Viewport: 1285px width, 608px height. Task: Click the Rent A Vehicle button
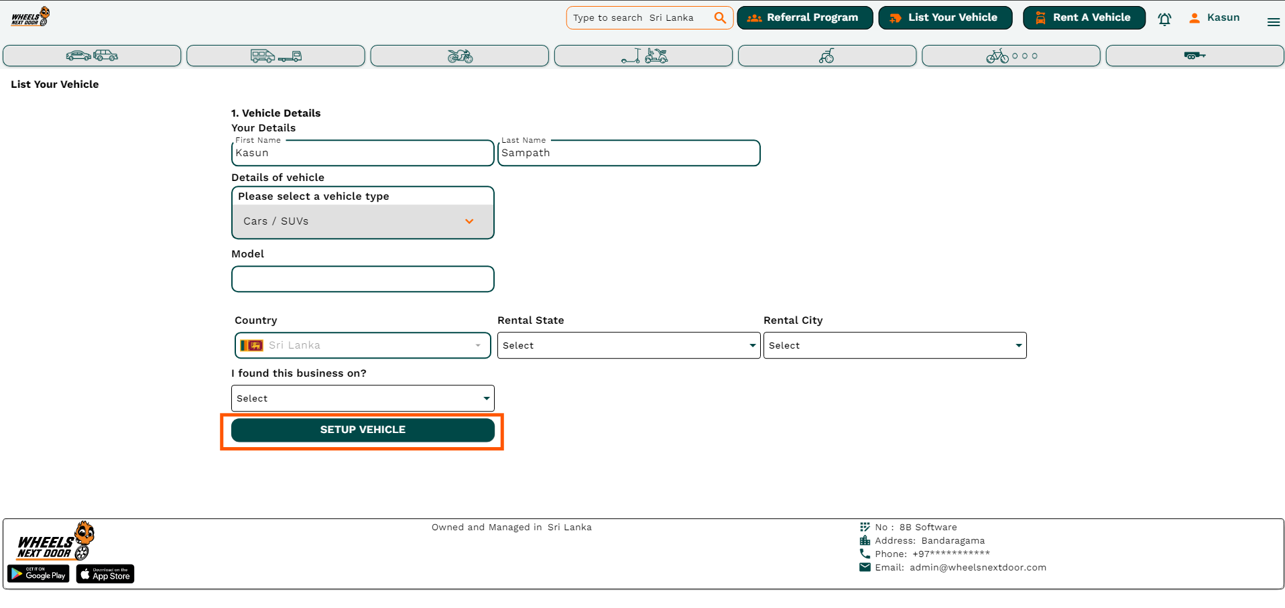pos(1083,18)
